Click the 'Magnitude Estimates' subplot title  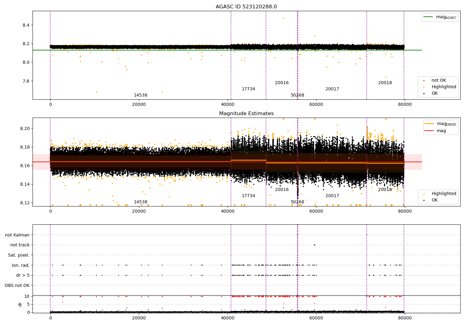pos(246,114)
